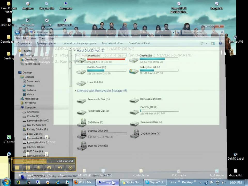Switch to Skype taskbar button

click(x=155, y=182)
